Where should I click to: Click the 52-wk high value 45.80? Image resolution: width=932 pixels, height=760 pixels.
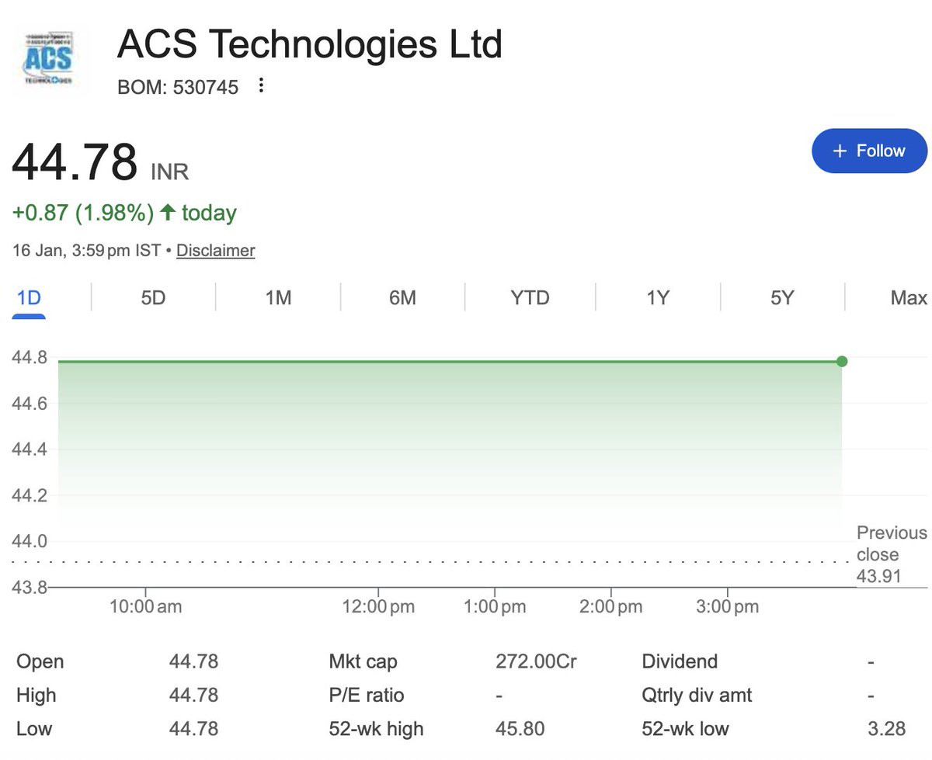(520, 729)
